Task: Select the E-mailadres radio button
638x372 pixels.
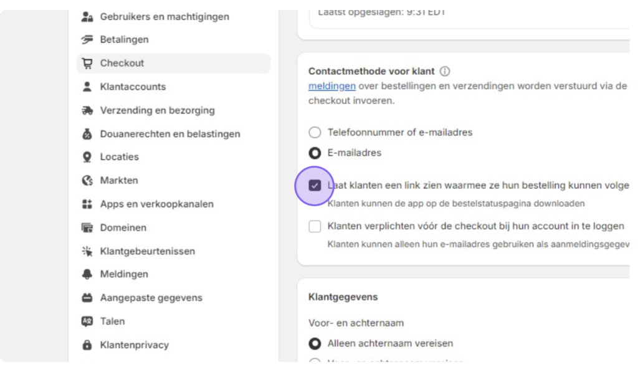Action: click(315, 153)
